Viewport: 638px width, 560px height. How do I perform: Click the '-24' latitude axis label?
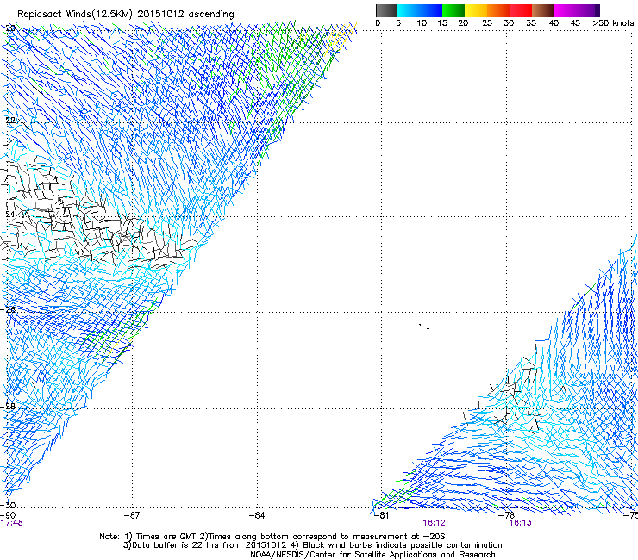click(x=9, y=215)
